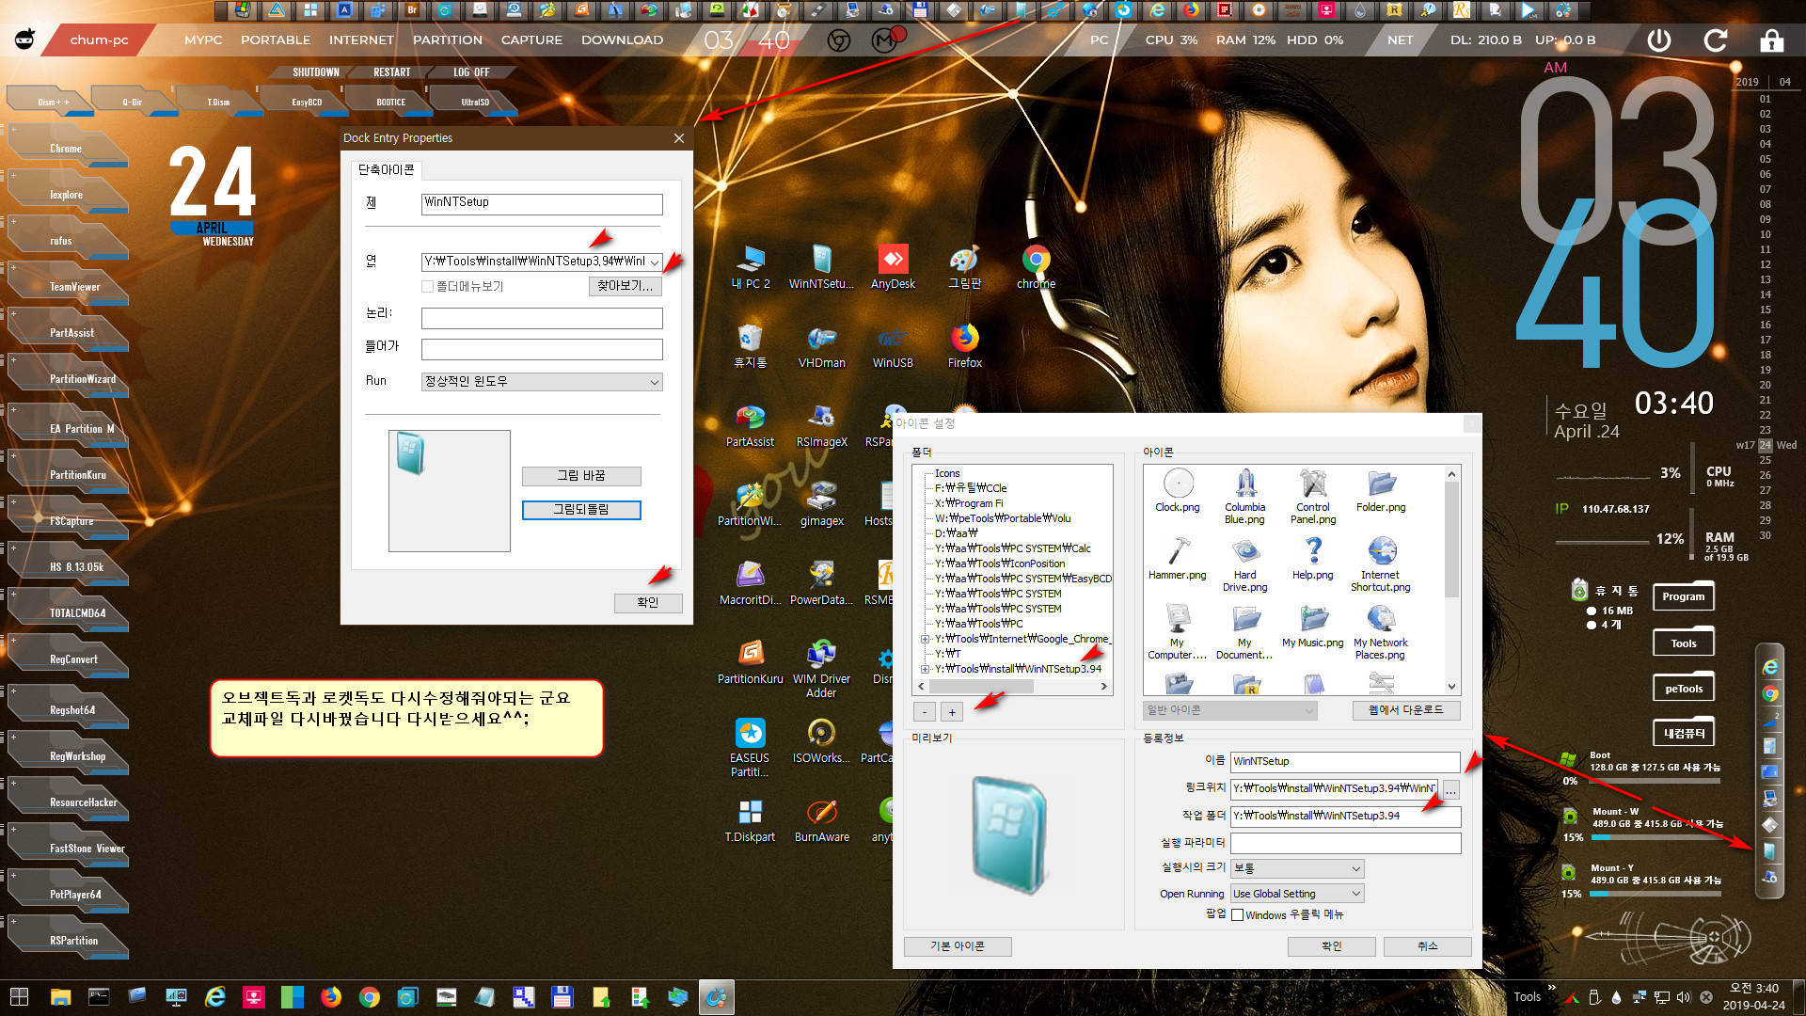Screen dimensions: 1806x1016
Task: Open the 실행시의 크기 dropdown
Action: click(1297, 868)
